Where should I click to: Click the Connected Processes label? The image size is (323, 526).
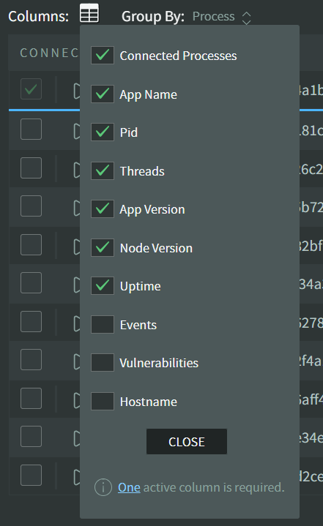click(178, 56)
